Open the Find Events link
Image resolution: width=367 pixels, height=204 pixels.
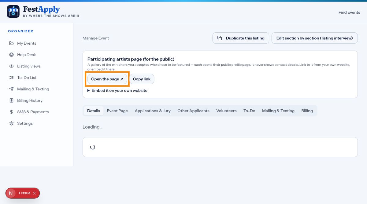[349, 13]
